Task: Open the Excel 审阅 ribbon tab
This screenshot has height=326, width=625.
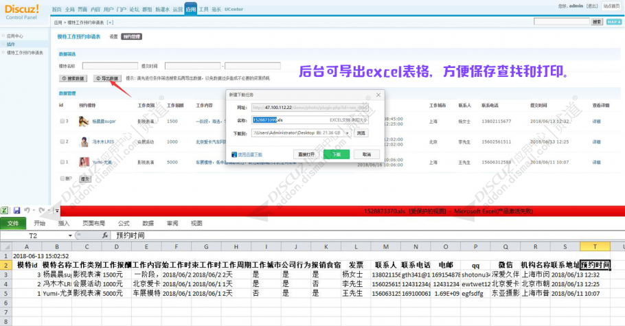Action: click(172, 223)
